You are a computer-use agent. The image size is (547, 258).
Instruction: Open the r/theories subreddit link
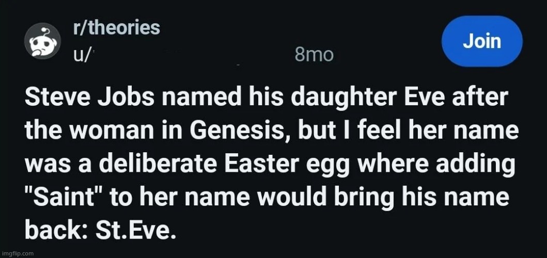click(x=117, y=28)
